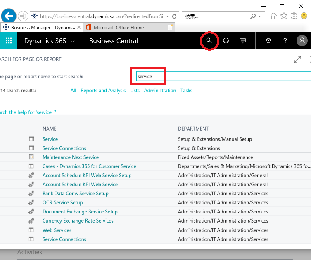Open Maintenance Next Service report link
311x260 pixels.
pyautogui.click(x=71, y=157)
